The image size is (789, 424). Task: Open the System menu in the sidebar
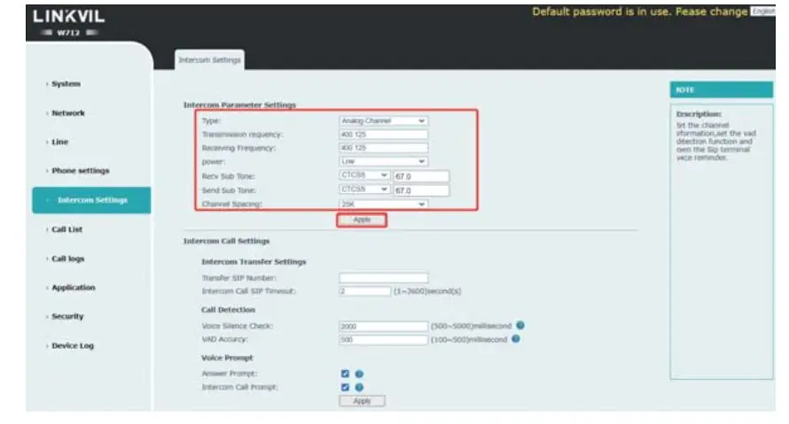tap(66, 84)
